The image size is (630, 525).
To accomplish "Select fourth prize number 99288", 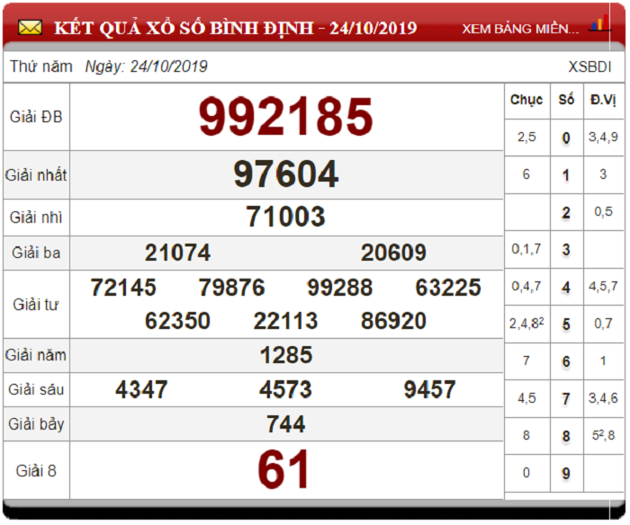I will tap(340, 288).
